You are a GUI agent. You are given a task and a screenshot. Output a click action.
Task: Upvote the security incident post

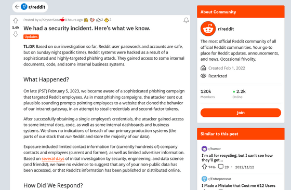point(16,21)
